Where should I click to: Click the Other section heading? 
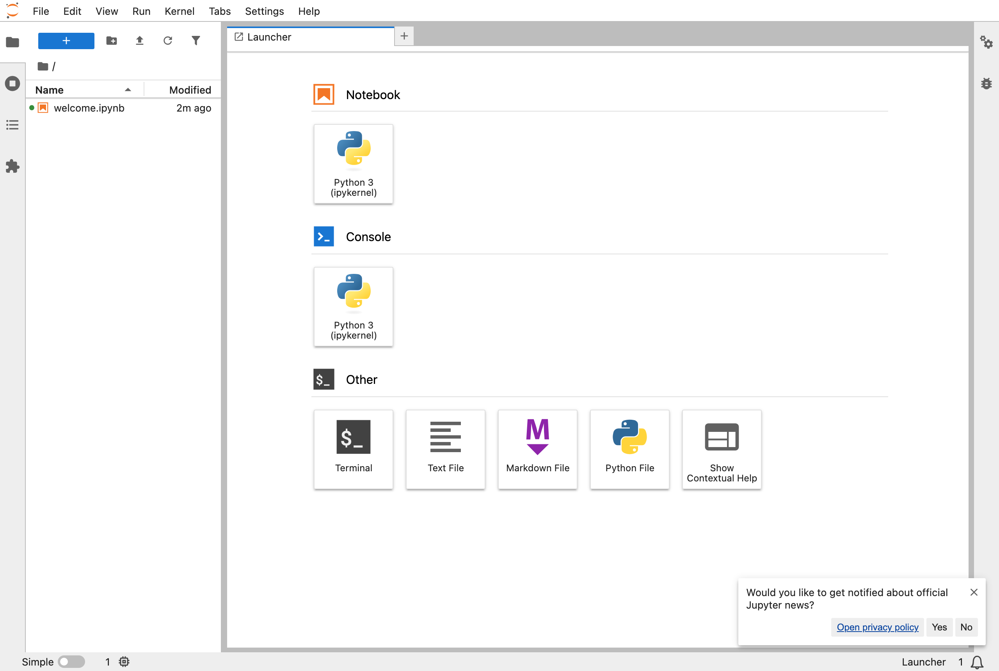361,380
